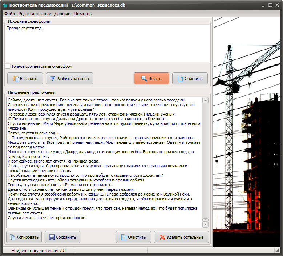Click the page icon on lower Очистить
The image size is (283, 256).
[x=124, y=237]
